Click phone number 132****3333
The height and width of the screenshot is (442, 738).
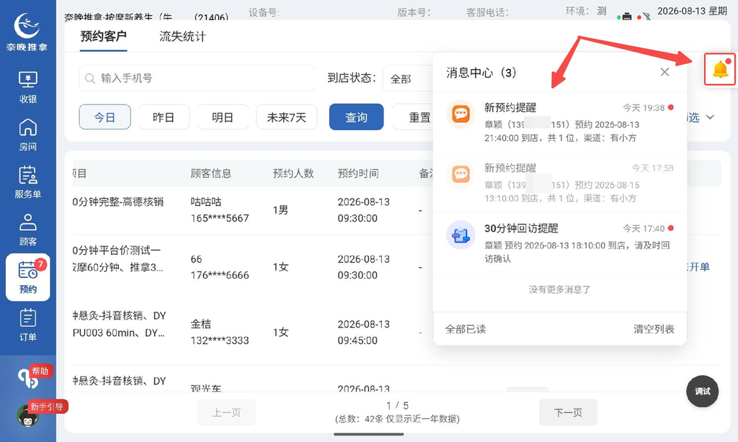(220, 340)
